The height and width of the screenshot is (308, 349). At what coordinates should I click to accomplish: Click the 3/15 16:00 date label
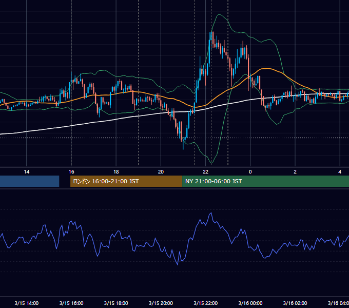71,303
